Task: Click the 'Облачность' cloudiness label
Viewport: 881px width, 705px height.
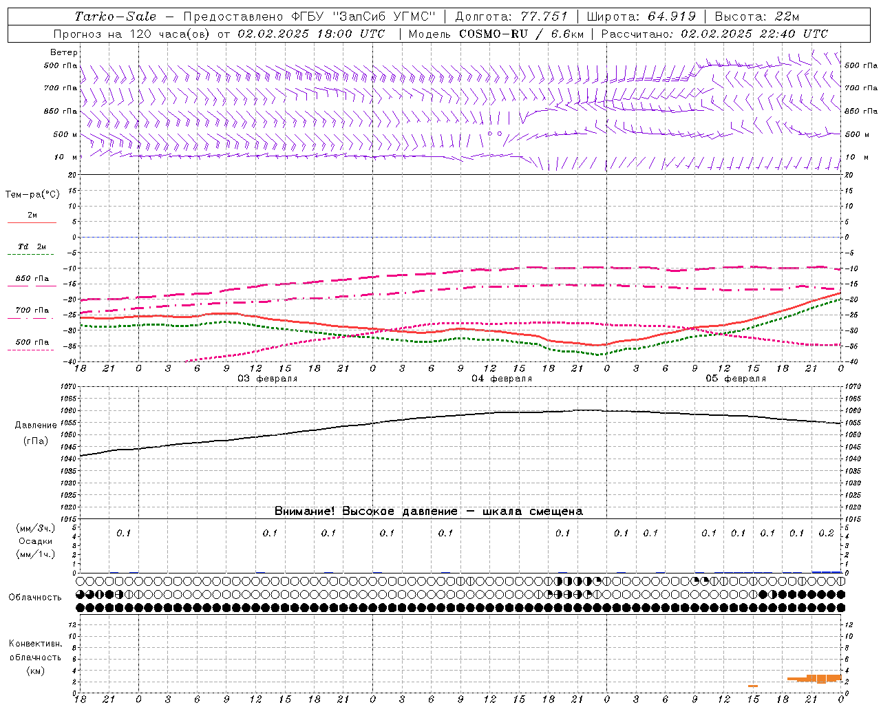Action: (x=35, y=598)
